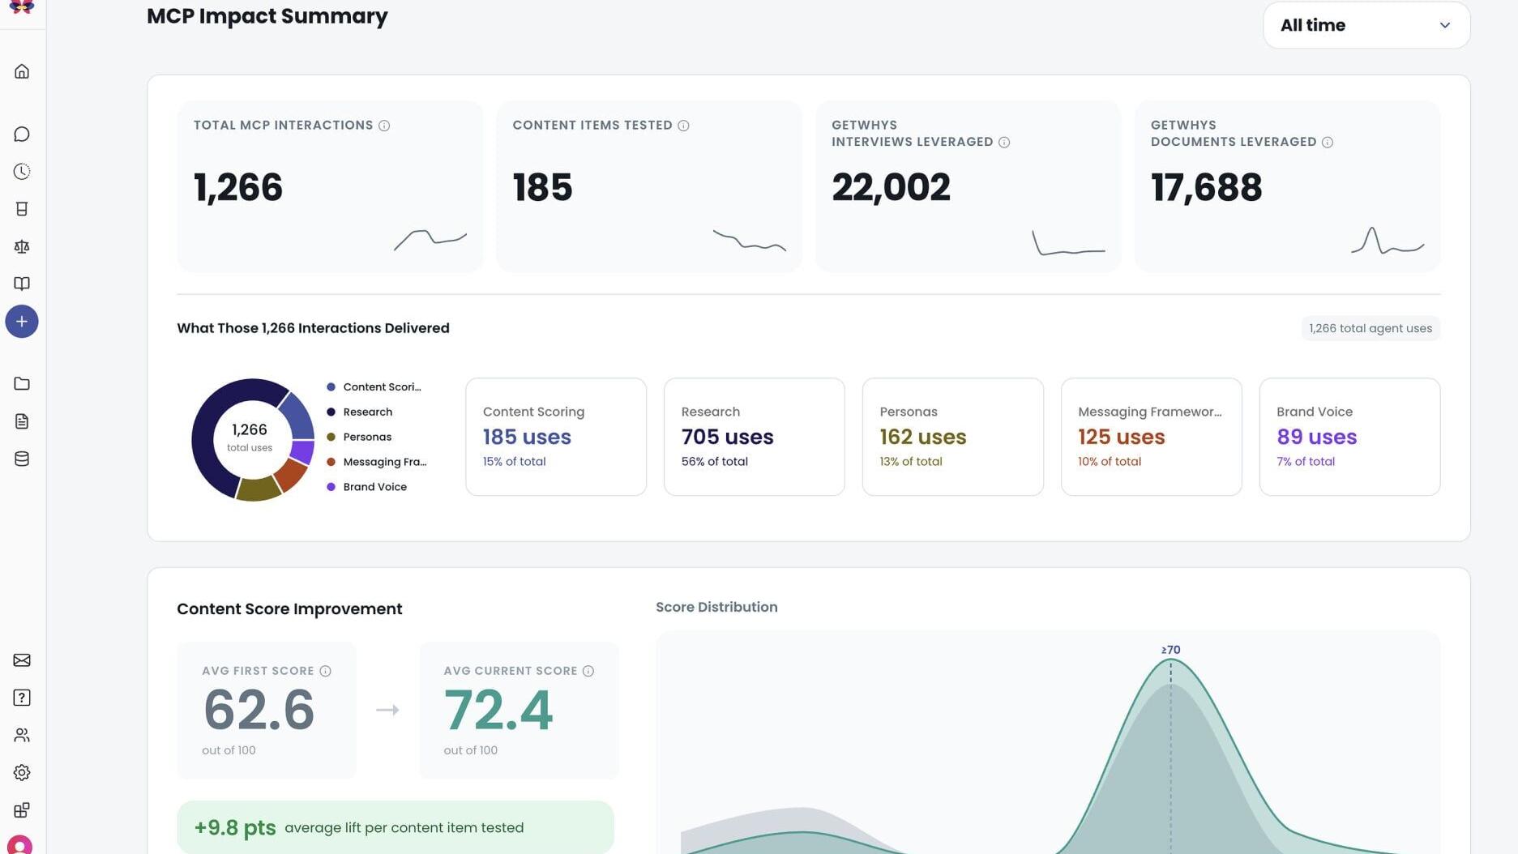Click the Content Items Tested sparkline
The height and width of the screenshot is (854, 1518).
click(750, 241)
